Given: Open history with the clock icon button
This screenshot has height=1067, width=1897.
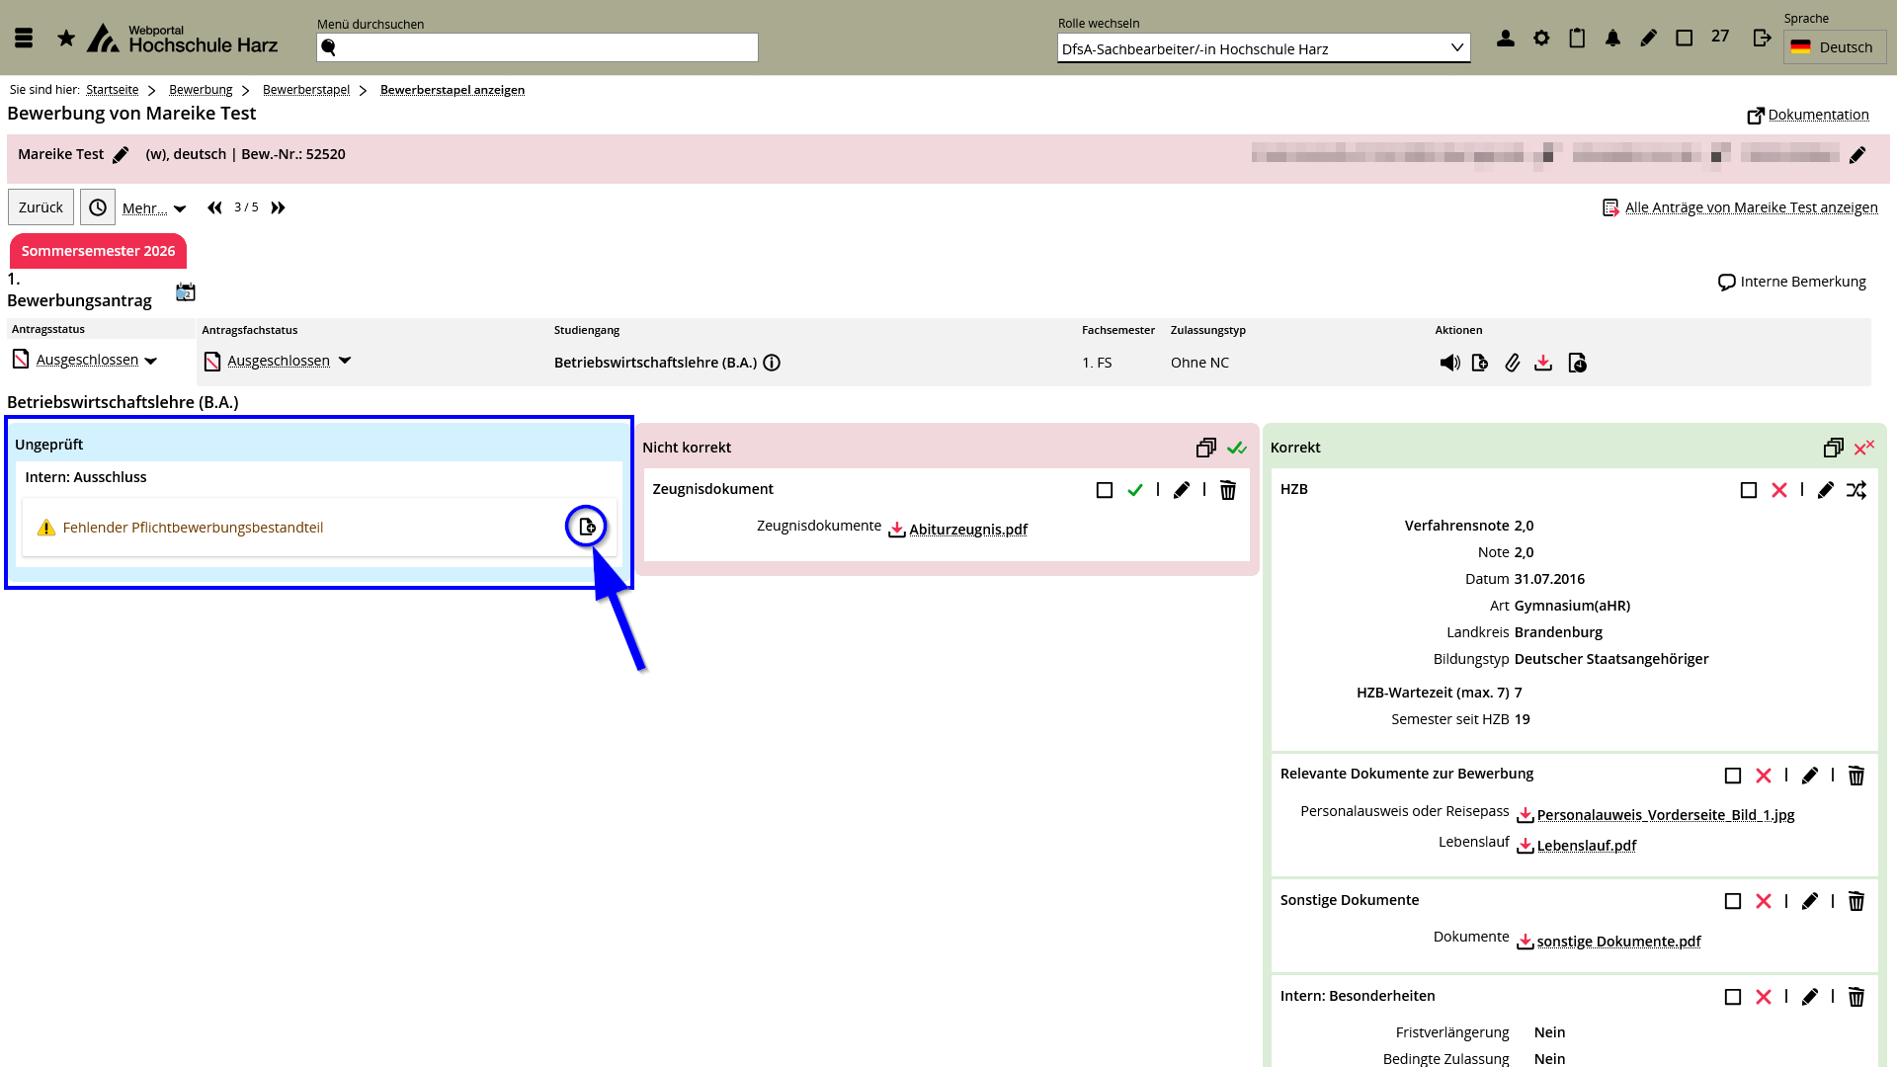Looking at the screenshot, I should click(x=98, y=207).
